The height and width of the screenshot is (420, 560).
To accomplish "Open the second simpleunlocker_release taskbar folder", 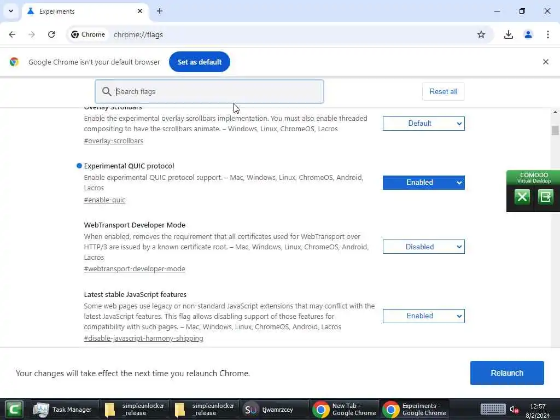I will pos(205,410).
